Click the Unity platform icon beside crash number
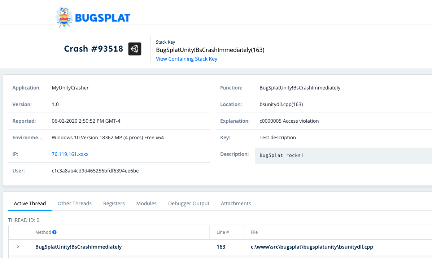This screenshot has height=258, width=432. tap(135, 49)
